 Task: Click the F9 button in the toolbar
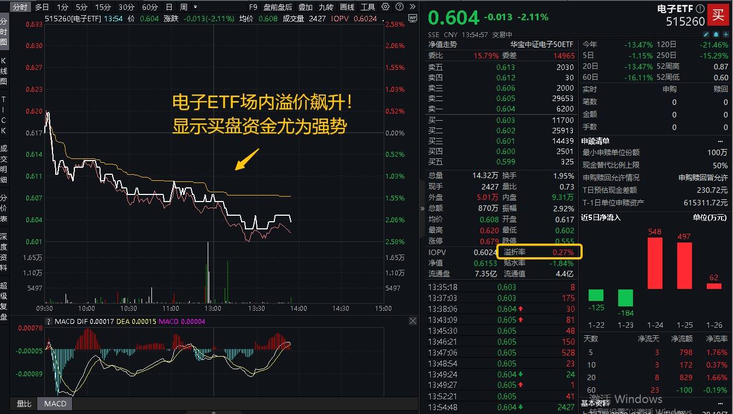(x=253, y=7)
